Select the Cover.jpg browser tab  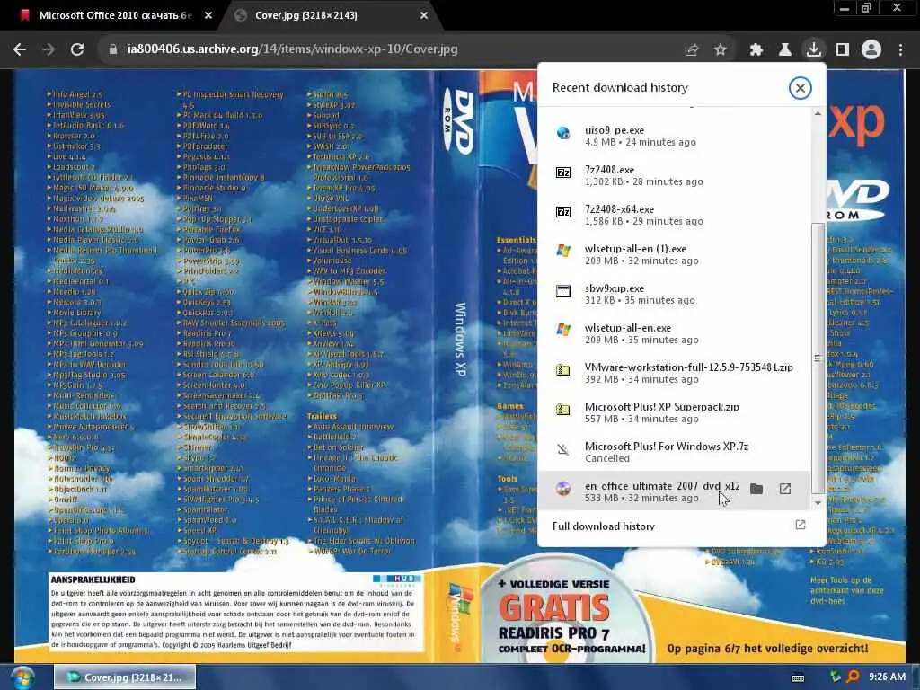[329, 16]
